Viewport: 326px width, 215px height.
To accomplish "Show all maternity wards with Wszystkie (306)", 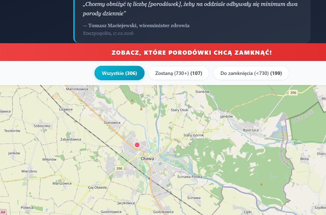I will pyautogui.click(x=119, y=73).
